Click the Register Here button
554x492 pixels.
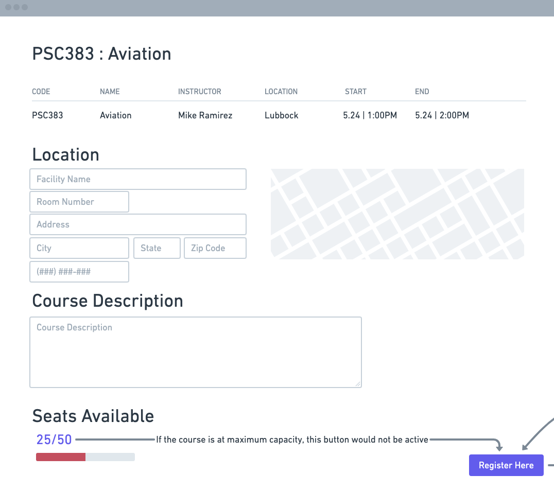[x=506, y=465]
